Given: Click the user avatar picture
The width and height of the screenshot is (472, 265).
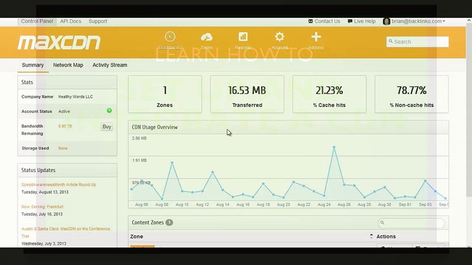Looking at the screenshot, I should (x=386, y=21).
